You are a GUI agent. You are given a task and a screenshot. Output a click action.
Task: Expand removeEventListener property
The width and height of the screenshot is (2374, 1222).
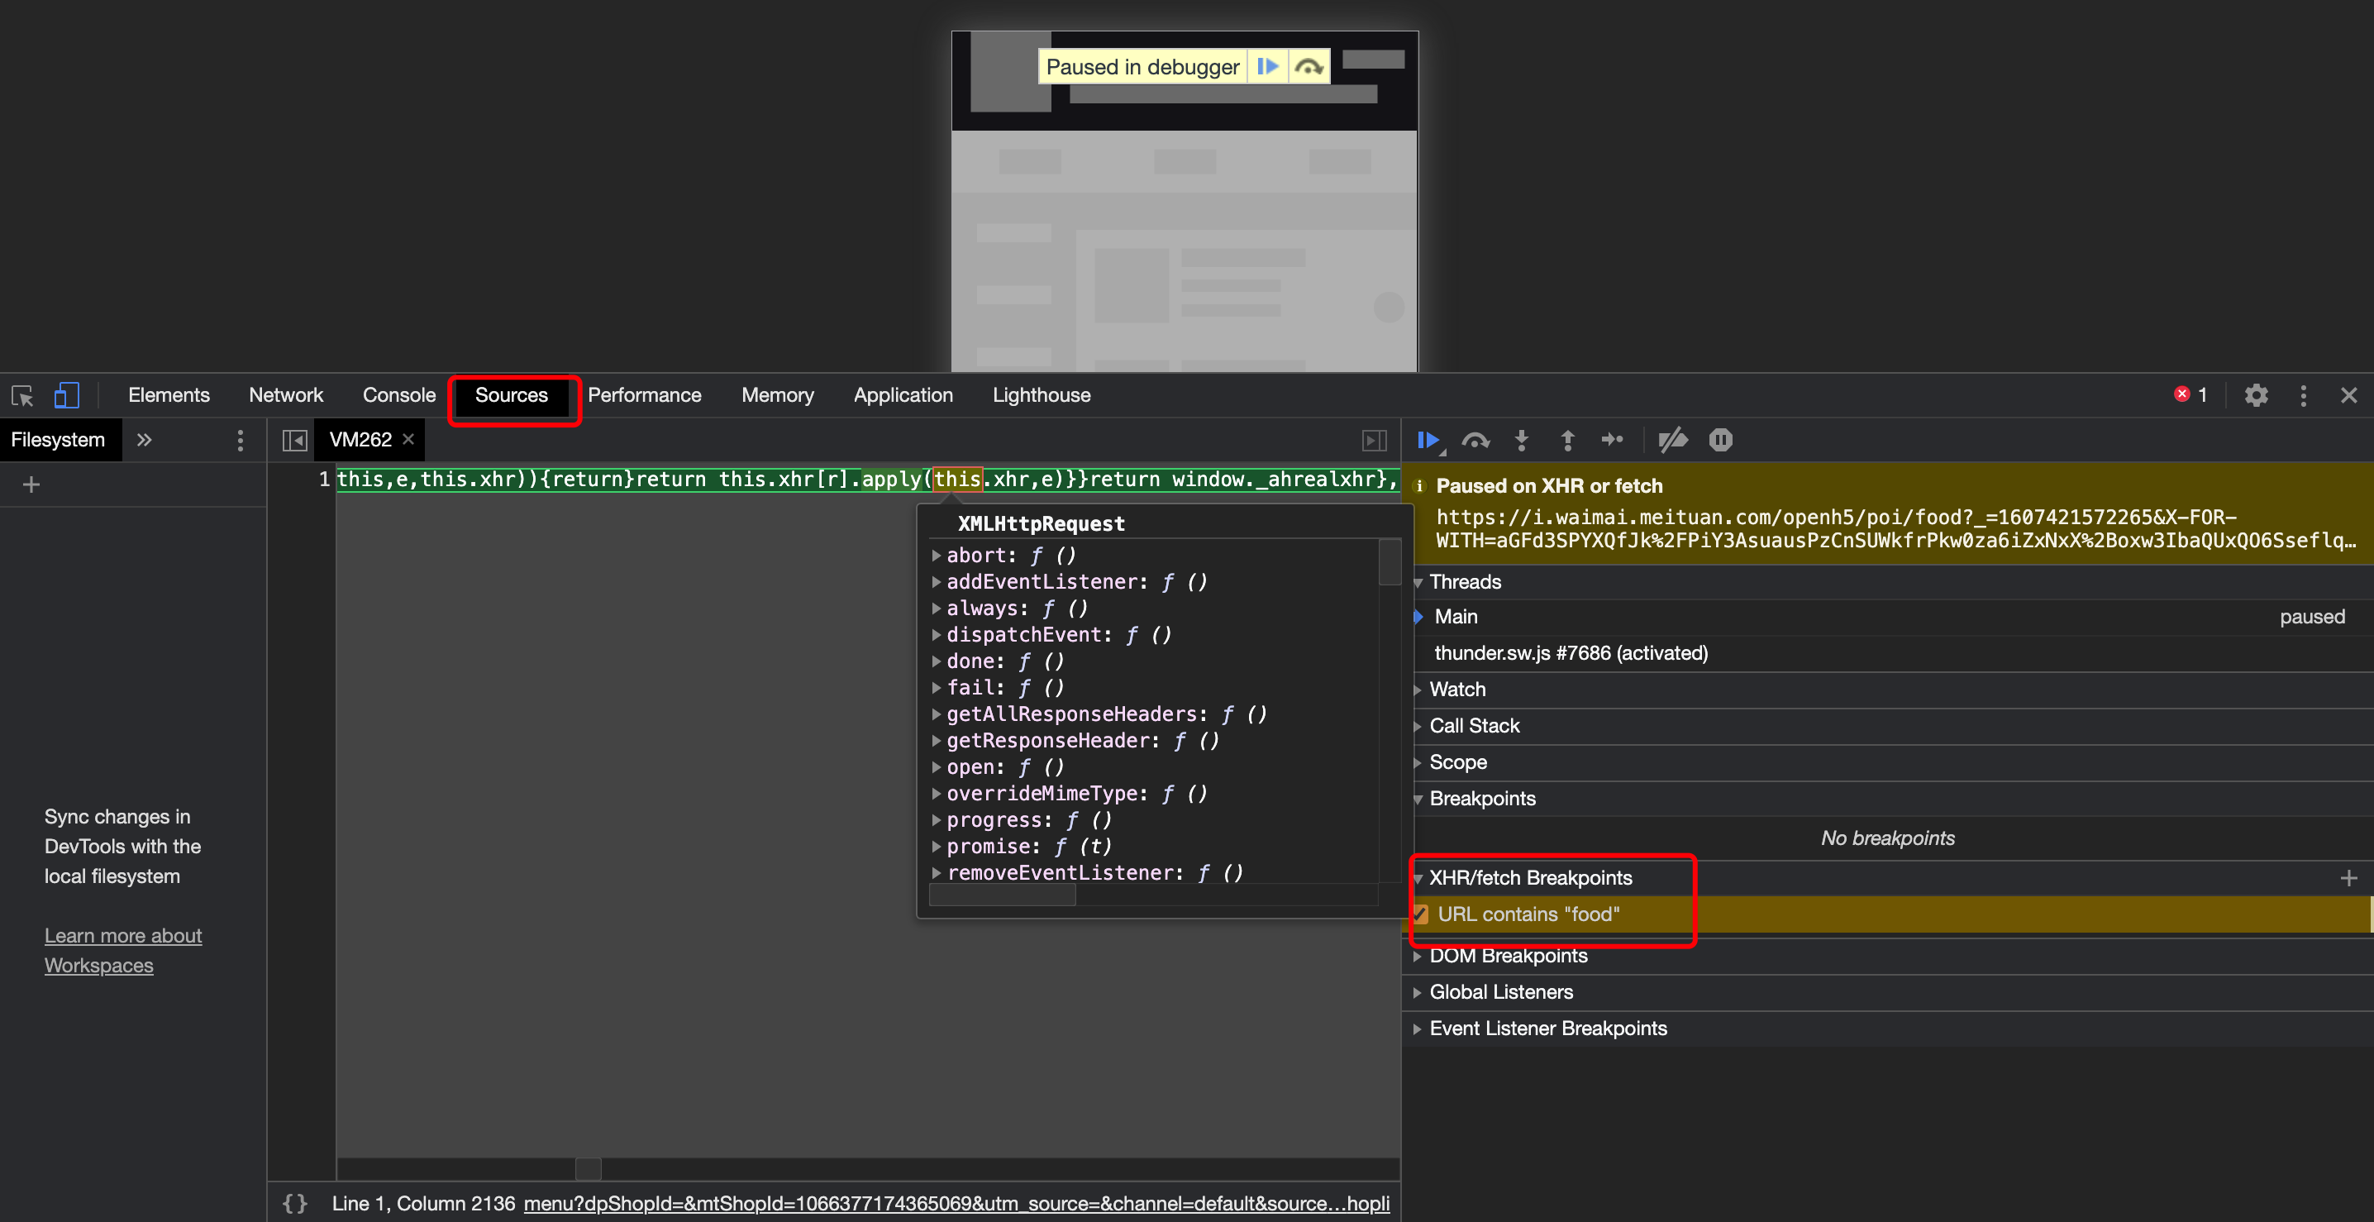937,873
